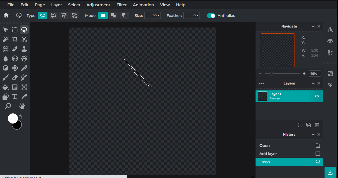Viewport: 338px width, 178px height.
Task: Open the Select menu
Action: coord(74,5)
